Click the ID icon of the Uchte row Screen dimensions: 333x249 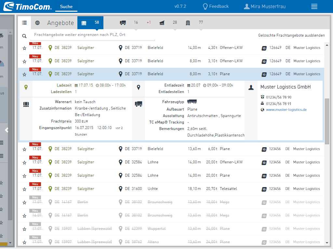[264, 189]
